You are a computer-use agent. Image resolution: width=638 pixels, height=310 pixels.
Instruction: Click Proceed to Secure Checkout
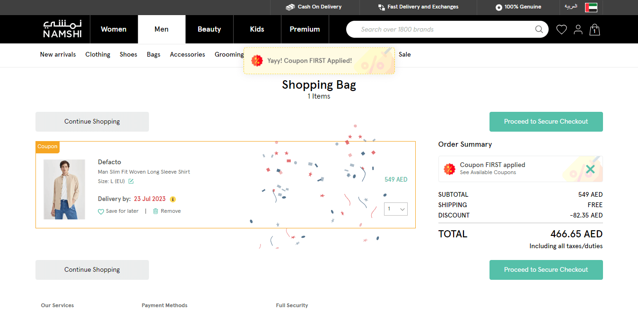pos(546,121)
